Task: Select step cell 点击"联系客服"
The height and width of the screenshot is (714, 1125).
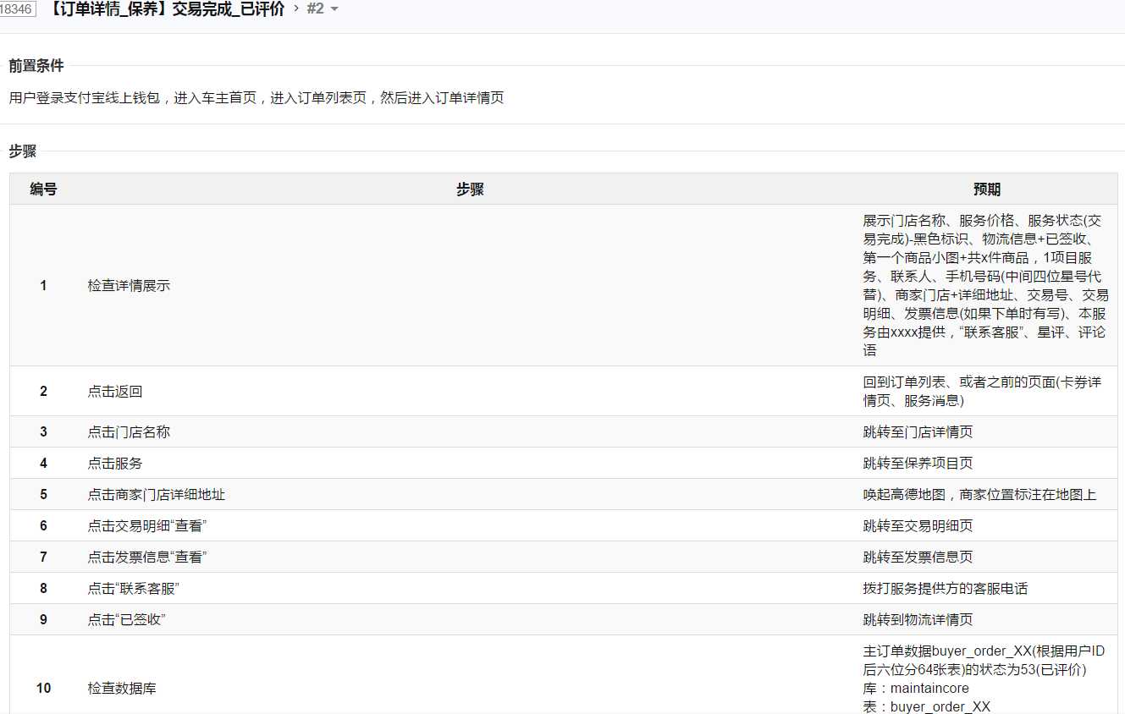Action: [x=134, y=589]
